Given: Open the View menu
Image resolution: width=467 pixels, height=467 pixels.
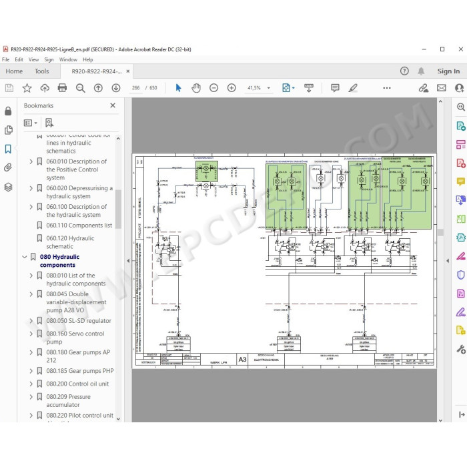Looking at the screenshot, I should (x=33, y=59).
